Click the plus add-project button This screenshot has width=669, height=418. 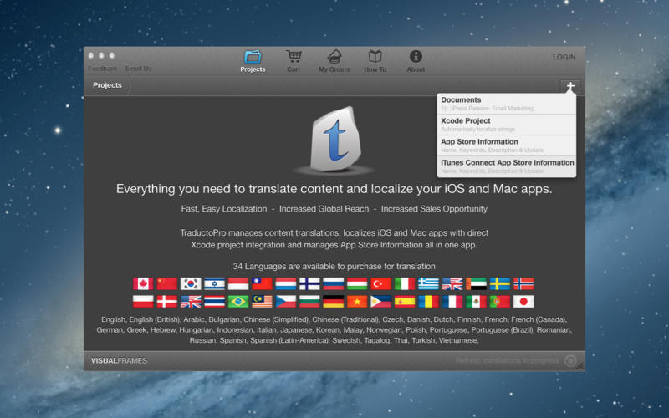point(570,86)
